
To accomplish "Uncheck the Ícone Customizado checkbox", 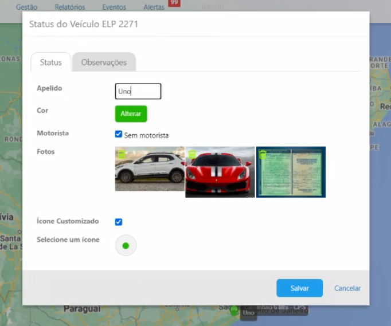I will tap(119, 222).
